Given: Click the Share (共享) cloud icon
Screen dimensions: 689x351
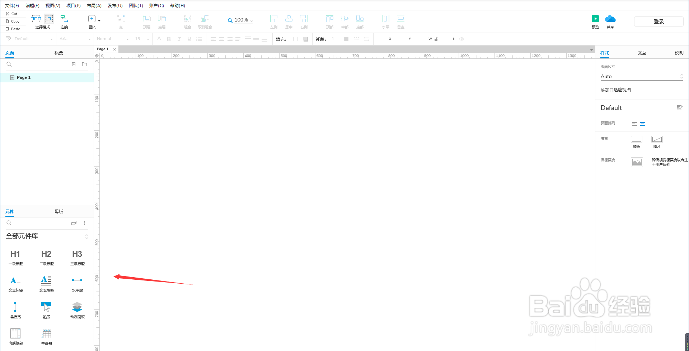Looking at the screenshot, I should (x=610, y=19).
